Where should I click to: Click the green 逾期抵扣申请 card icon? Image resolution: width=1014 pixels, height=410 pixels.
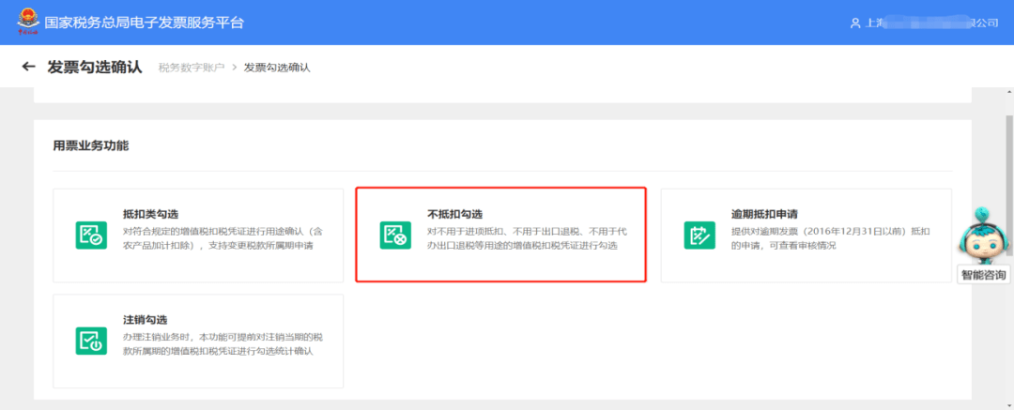click(699, 235)
